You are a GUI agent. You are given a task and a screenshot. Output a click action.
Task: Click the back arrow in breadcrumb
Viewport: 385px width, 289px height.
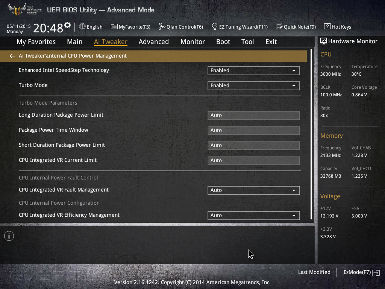point(12,56)
